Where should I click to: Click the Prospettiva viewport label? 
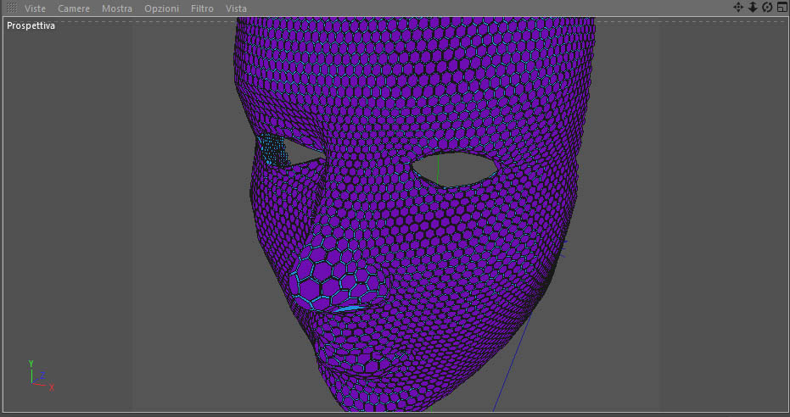point(31,25)
